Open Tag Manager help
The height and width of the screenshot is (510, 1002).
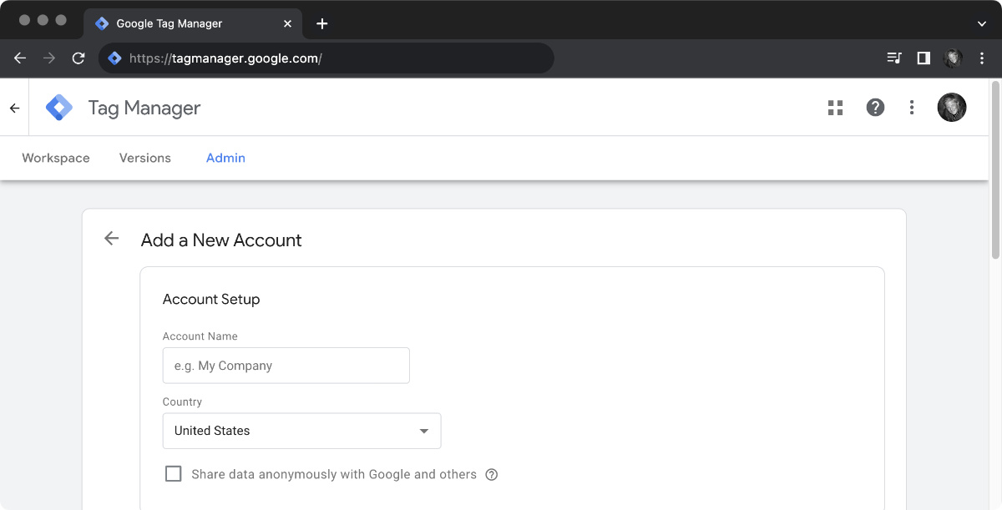[874, 108]
